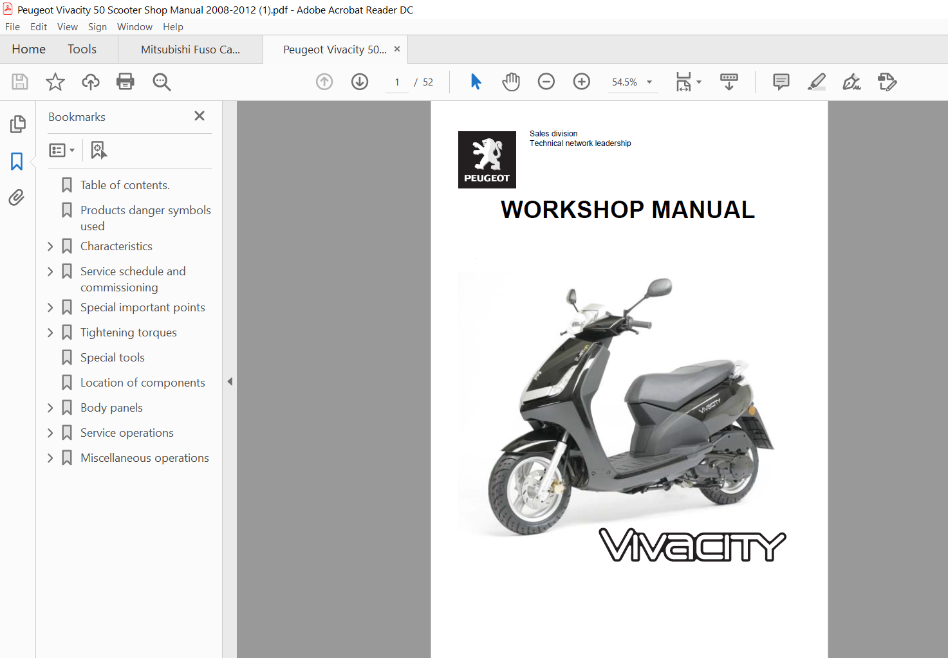The width and height of the screenshot is (948, 658).
Task: Open the bookmark options list icon
Action: 62,150
